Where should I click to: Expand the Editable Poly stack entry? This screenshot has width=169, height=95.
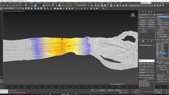pyautogui.click(x=140, y=32)
